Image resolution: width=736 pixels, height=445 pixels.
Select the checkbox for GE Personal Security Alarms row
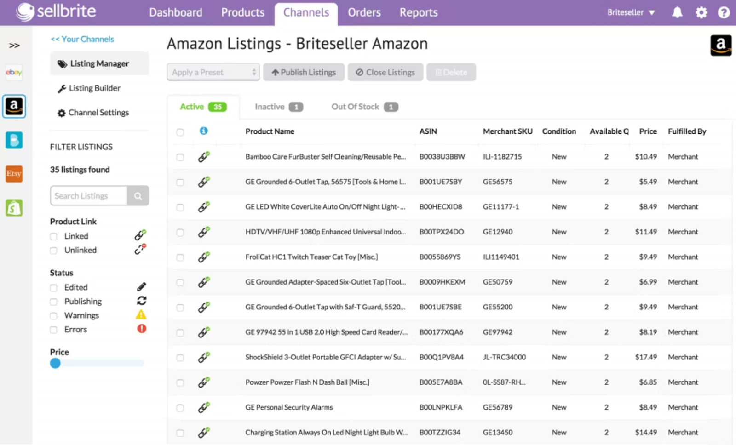point(180,407)
